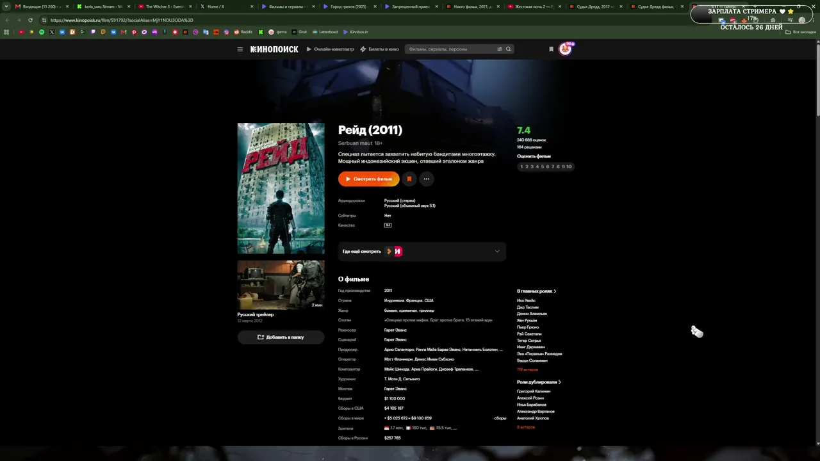Open actor 'Ико Увайс' page
The height and width of the screenshot is (461, 820).
(526, 301)
